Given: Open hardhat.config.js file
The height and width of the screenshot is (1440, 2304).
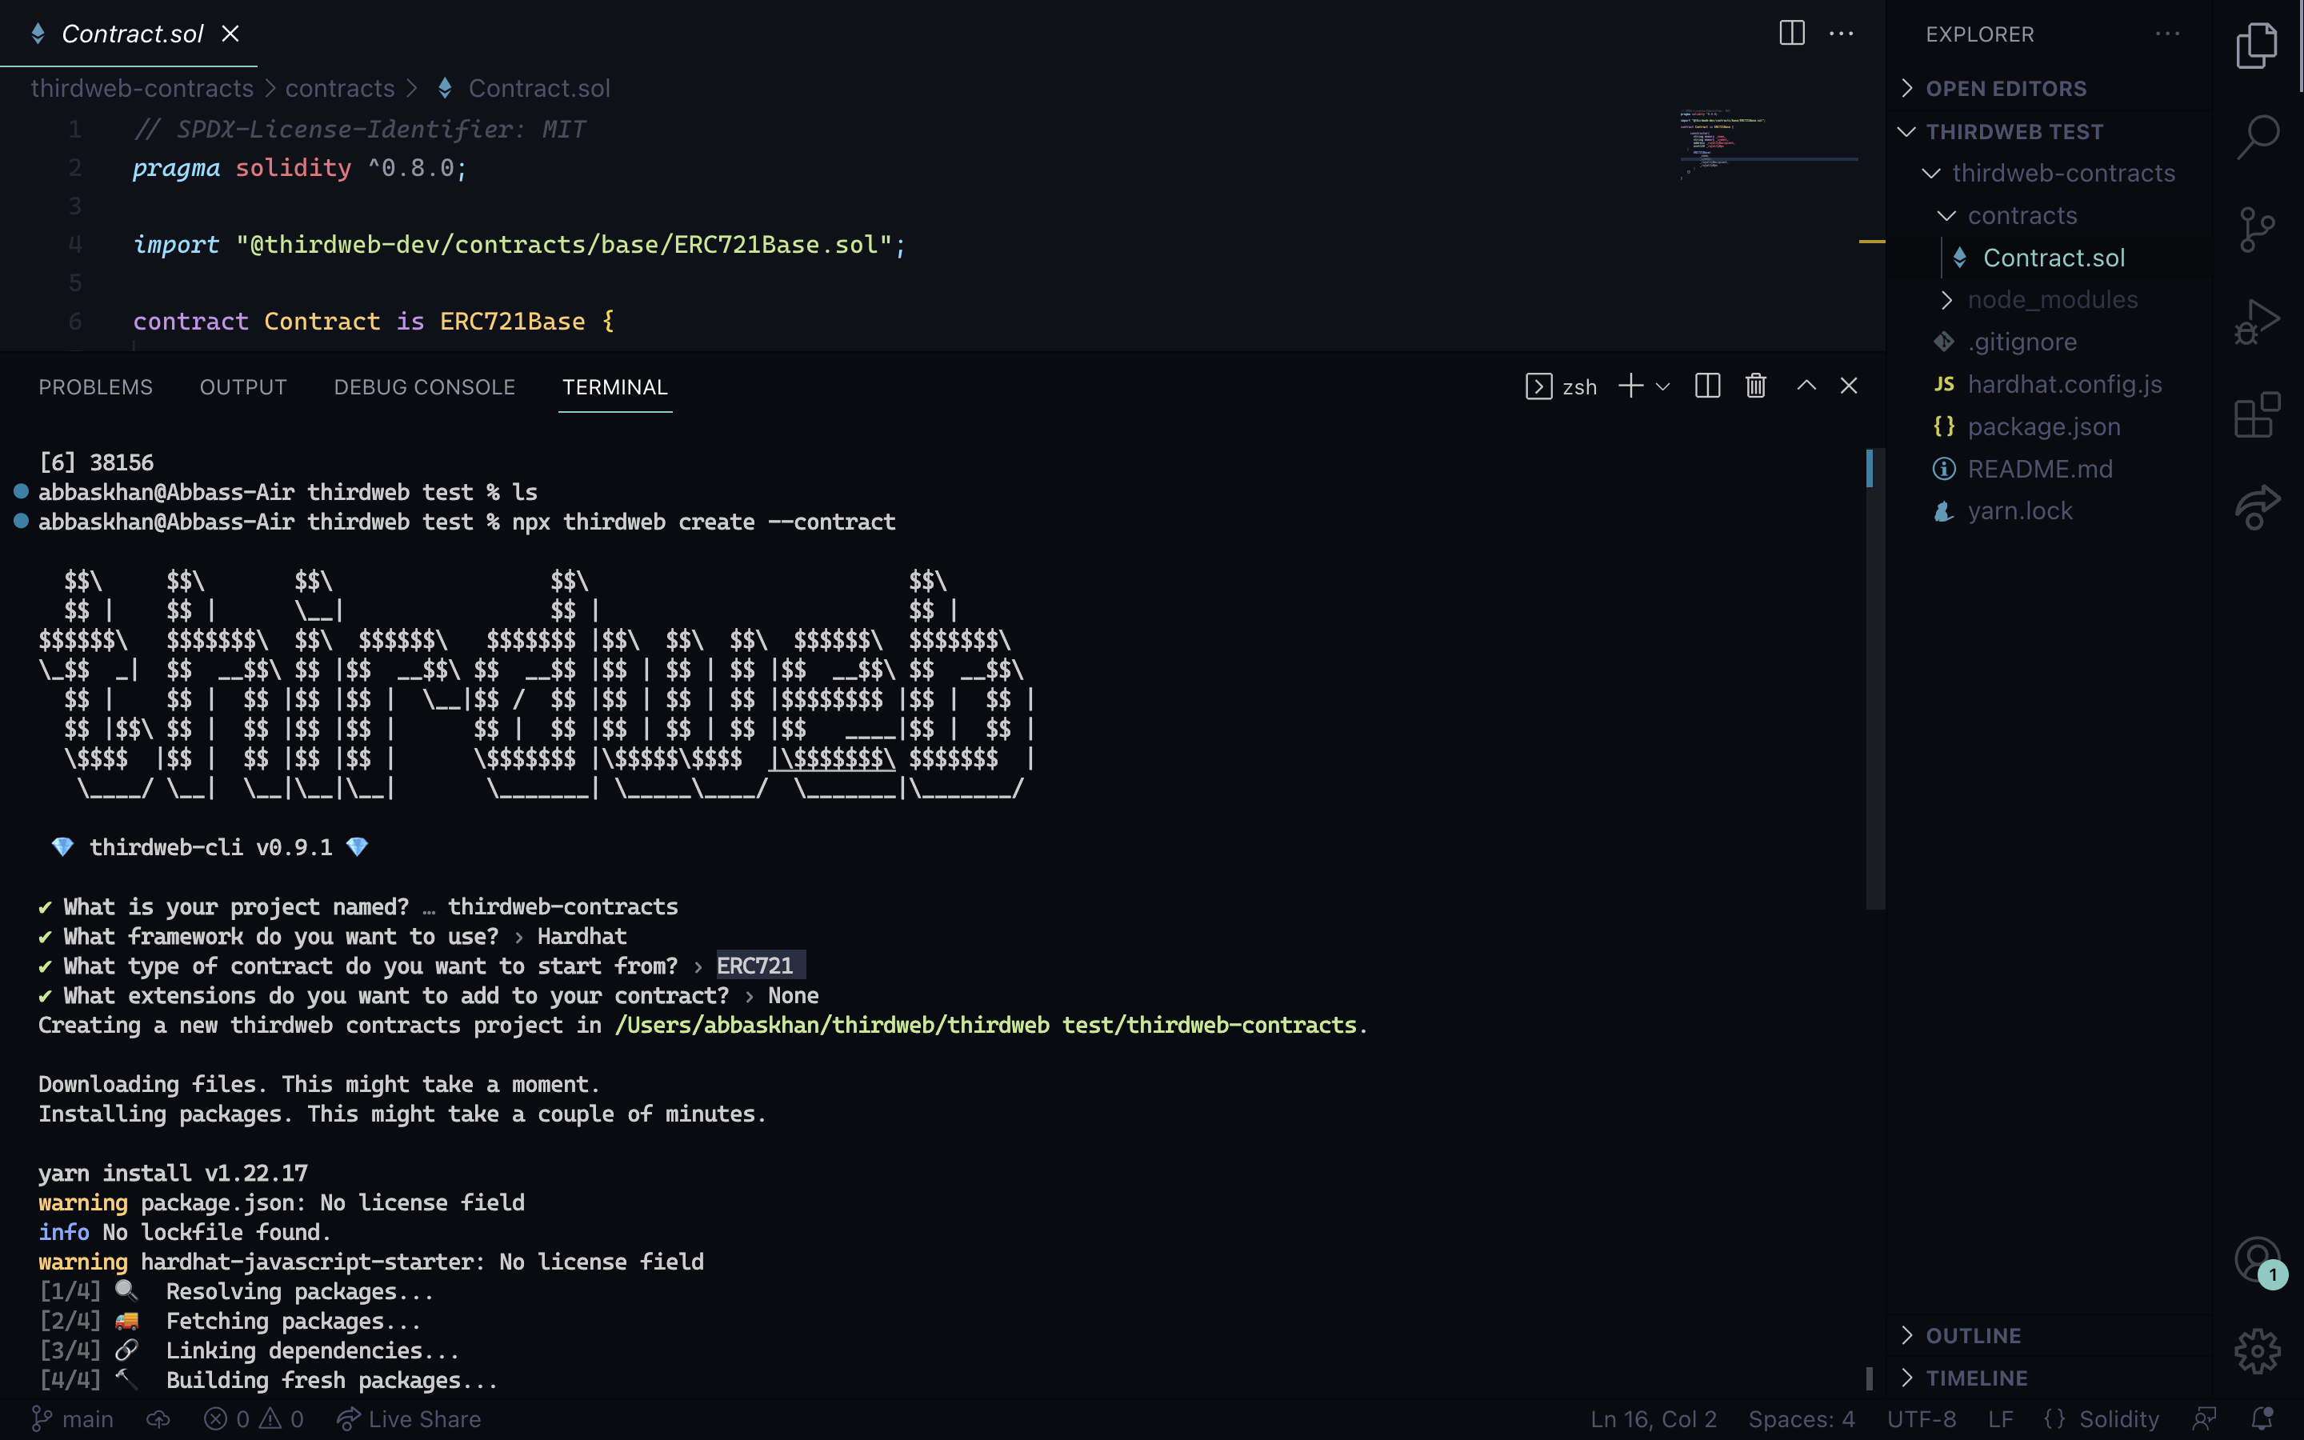Looking at the screenshot, I should pyautogui.click(x=2064, y=384).
